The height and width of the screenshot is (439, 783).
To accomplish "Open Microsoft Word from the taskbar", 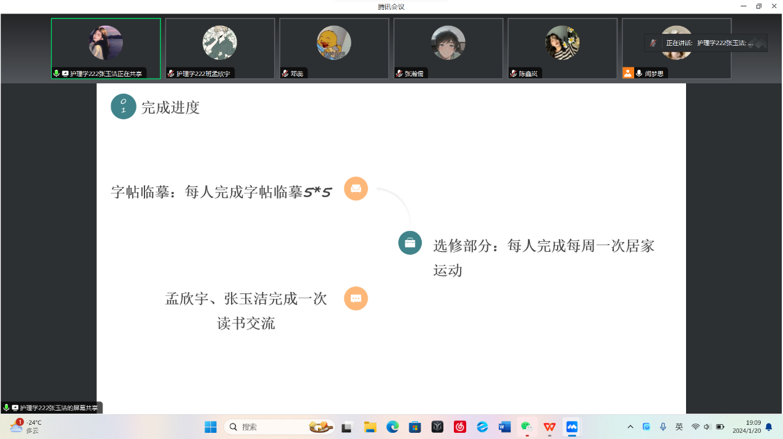I will 505,427.
